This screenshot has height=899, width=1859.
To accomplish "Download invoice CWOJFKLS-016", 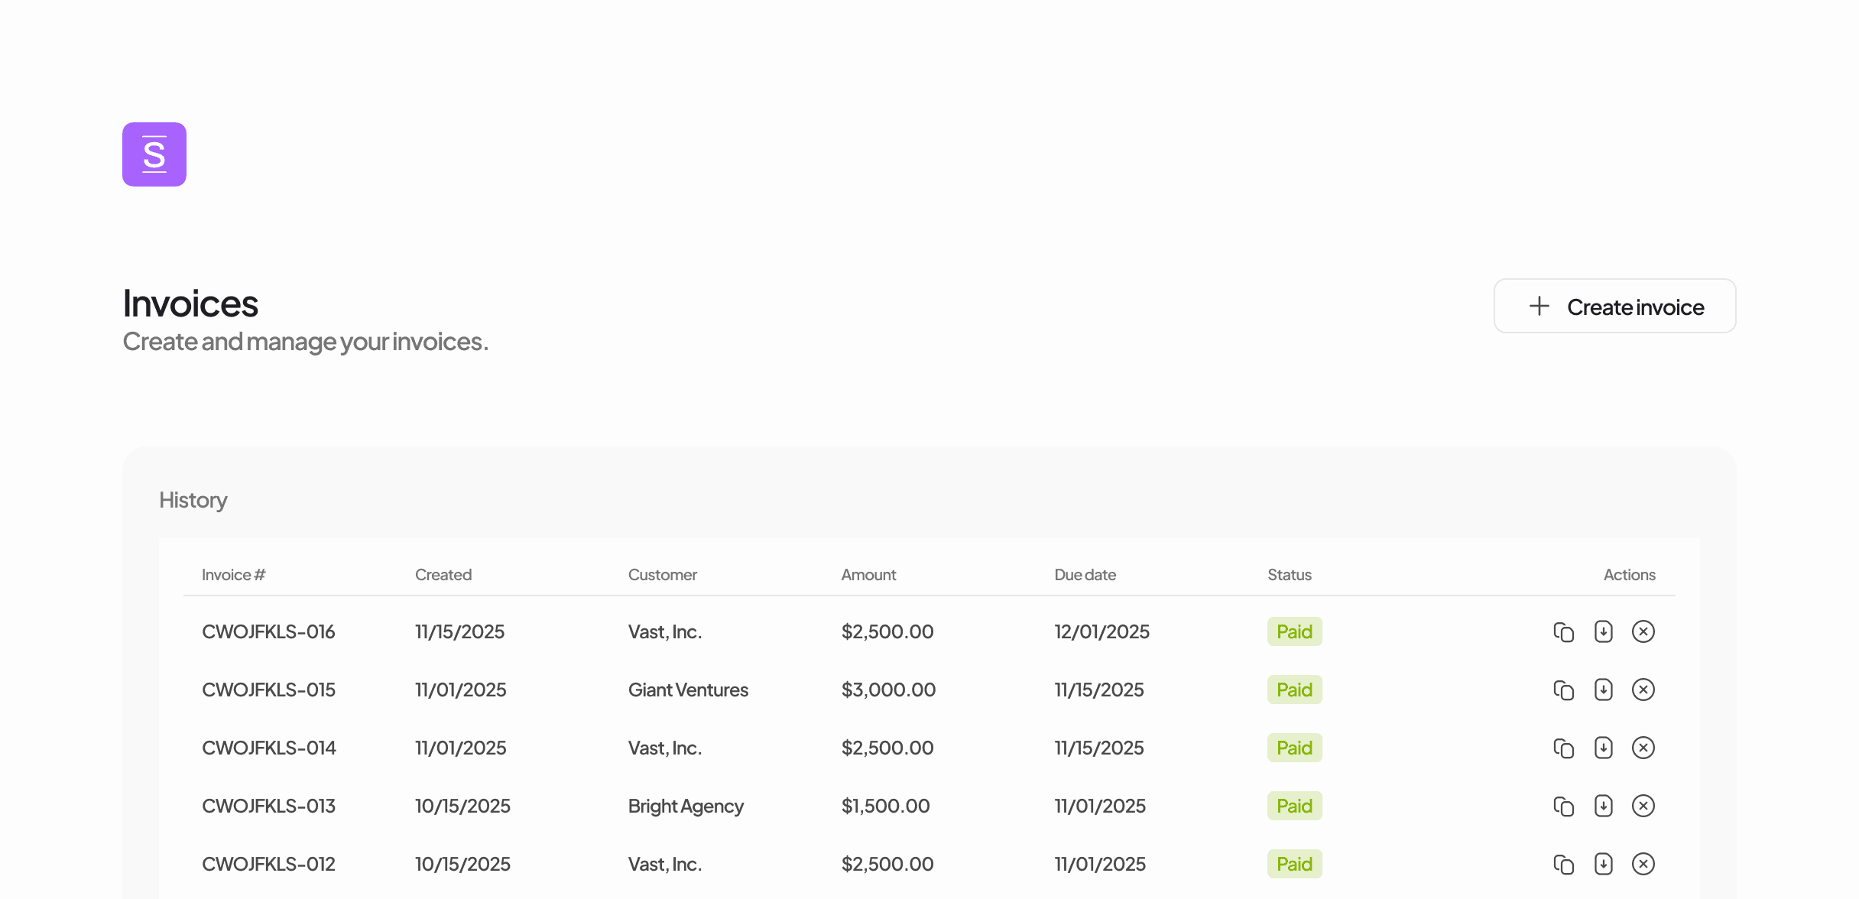I will click(x=1603, y=632).
